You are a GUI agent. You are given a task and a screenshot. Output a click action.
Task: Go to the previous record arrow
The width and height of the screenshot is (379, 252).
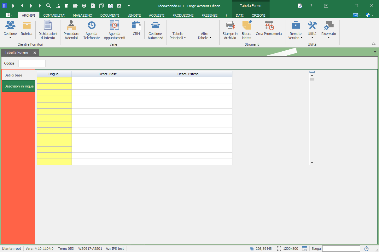click(22, 6)
